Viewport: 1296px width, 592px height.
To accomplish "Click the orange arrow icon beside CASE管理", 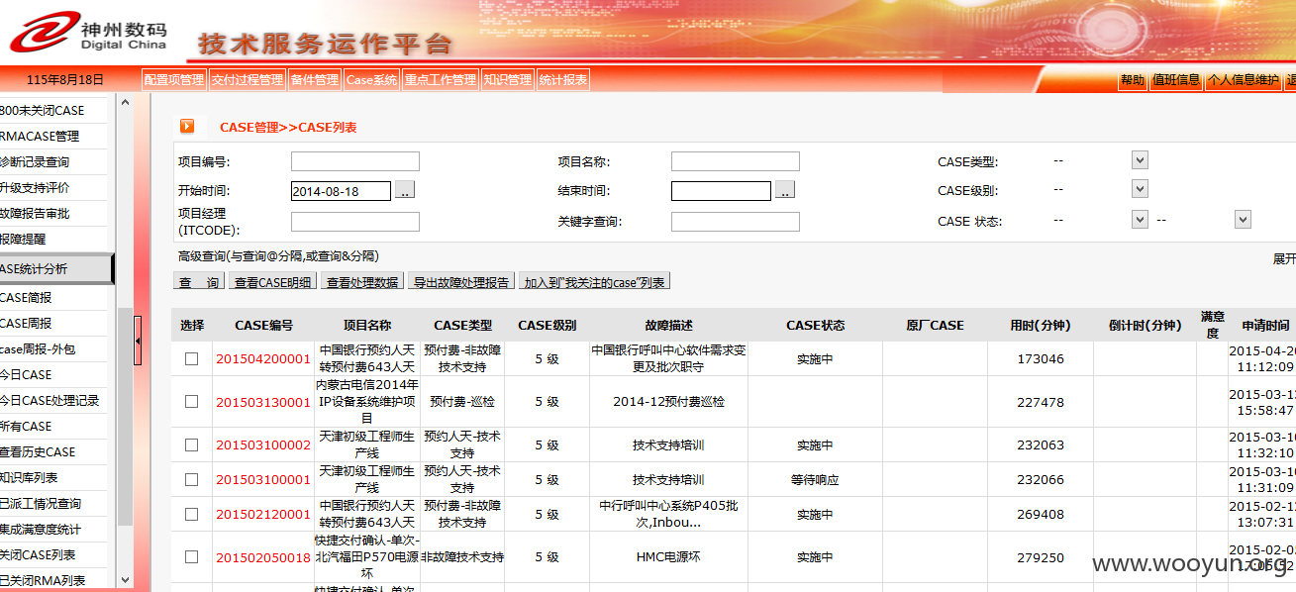I will coord(187,127).
